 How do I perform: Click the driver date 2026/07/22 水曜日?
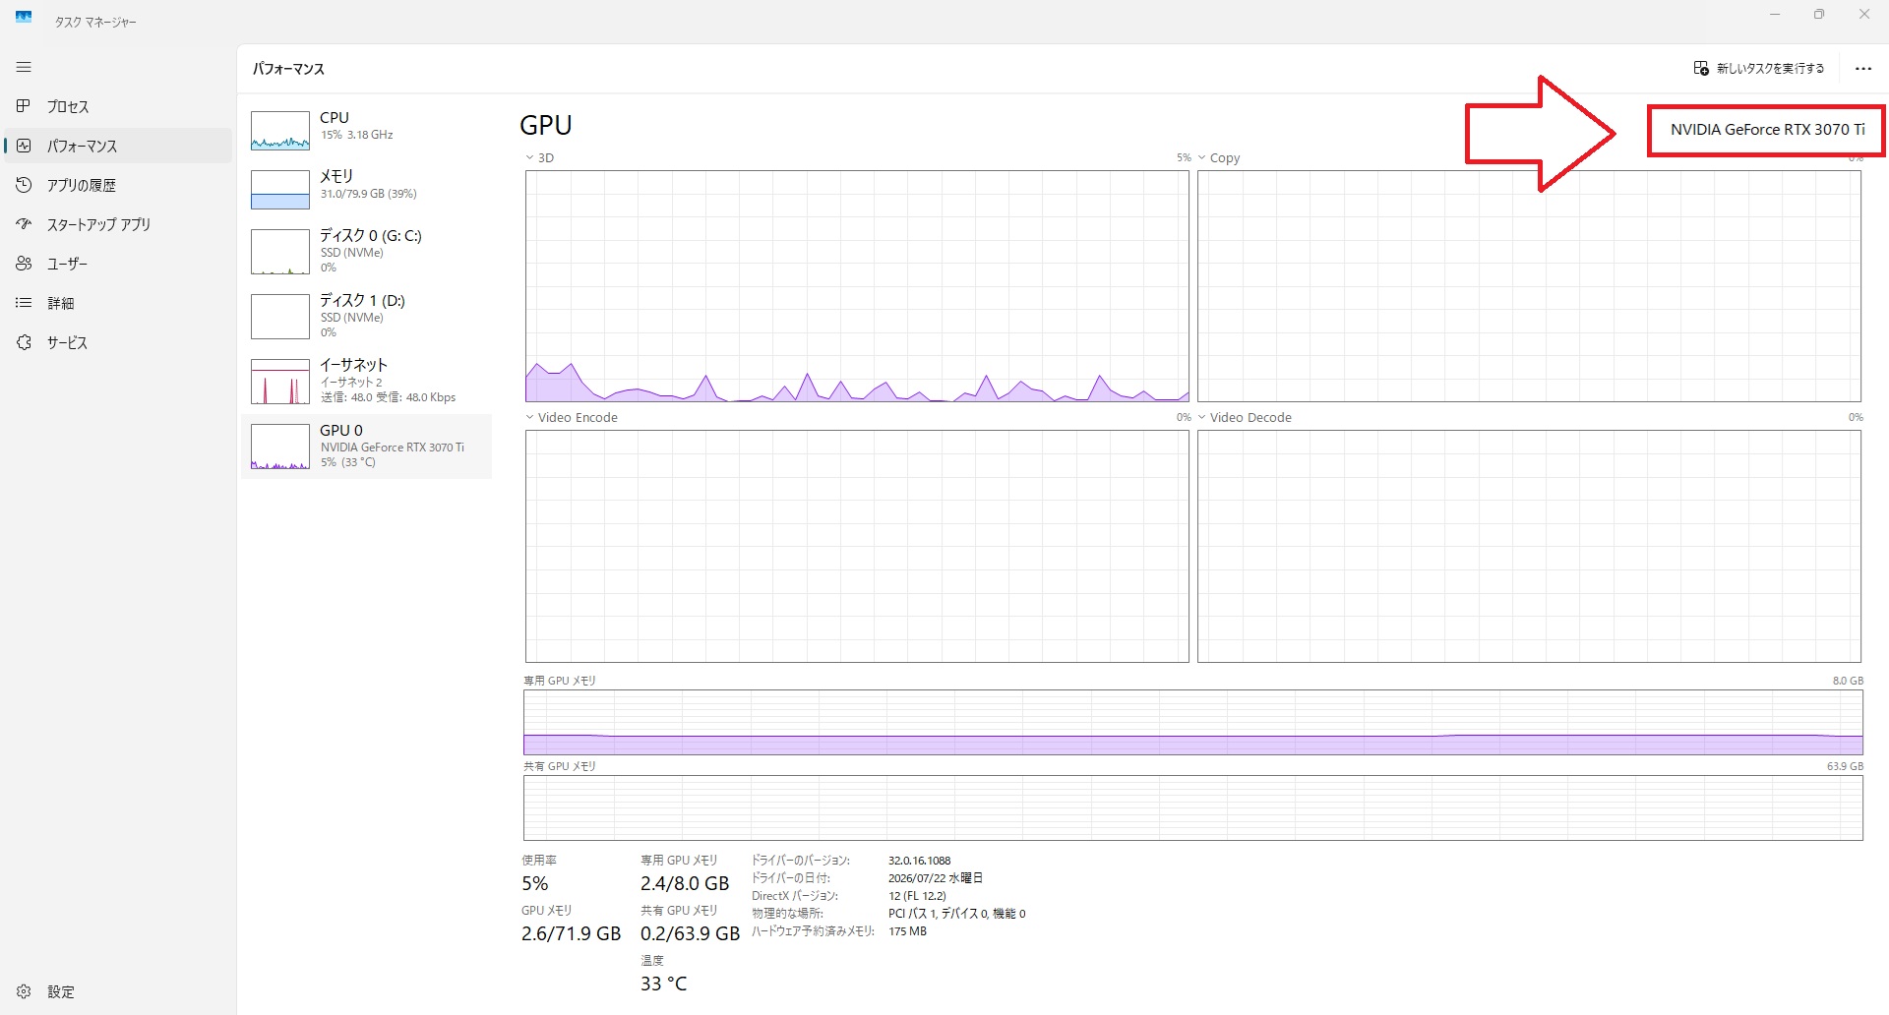935,878
